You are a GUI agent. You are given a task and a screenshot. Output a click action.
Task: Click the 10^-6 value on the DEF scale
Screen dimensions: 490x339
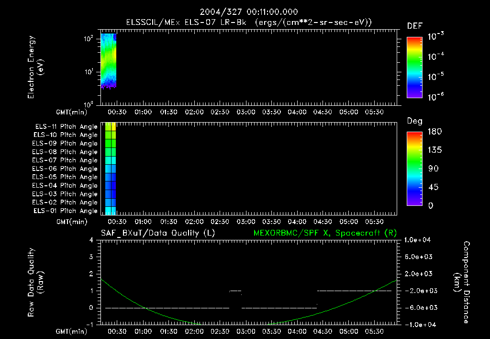(435, 97)
